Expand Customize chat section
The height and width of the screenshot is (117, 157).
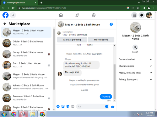click(x=135, y=59)
